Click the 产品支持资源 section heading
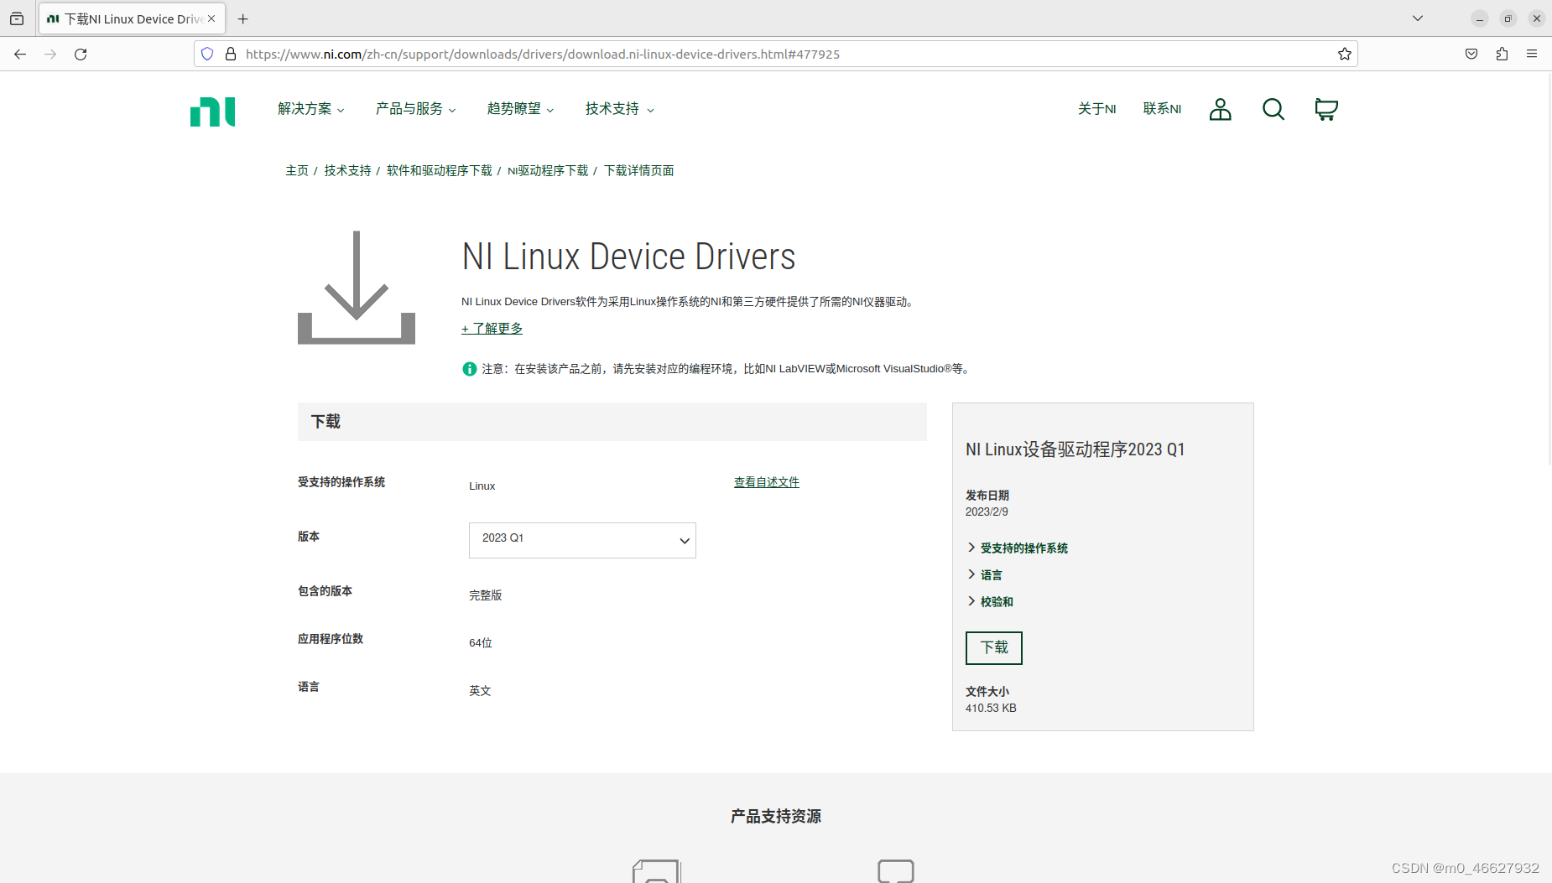This screenshot has width=1552, height=883. click(776, 816)
